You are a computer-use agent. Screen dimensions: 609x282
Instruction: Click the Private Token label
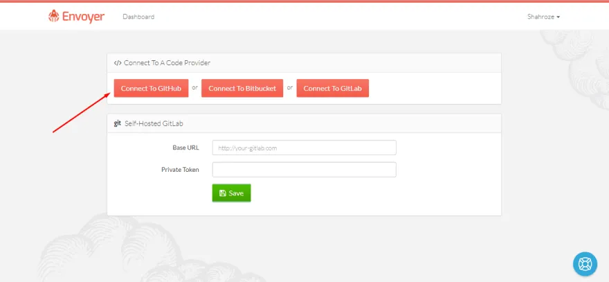coord(180,170)
